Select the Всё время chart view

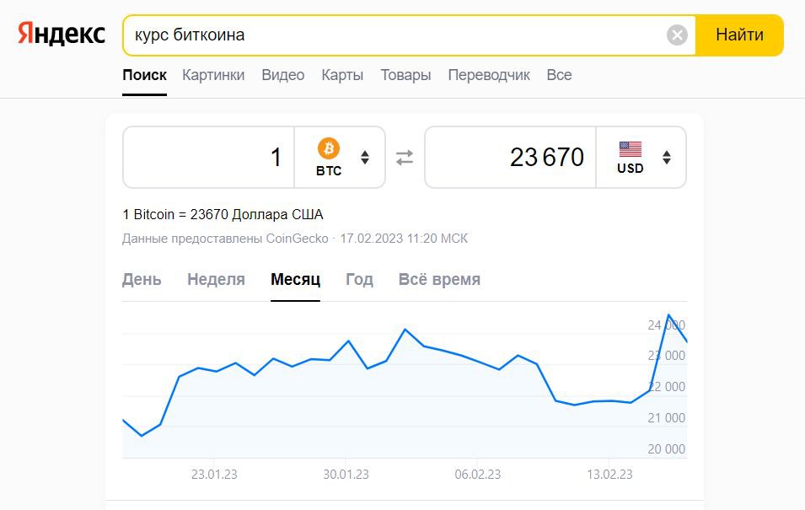point(438,279)
